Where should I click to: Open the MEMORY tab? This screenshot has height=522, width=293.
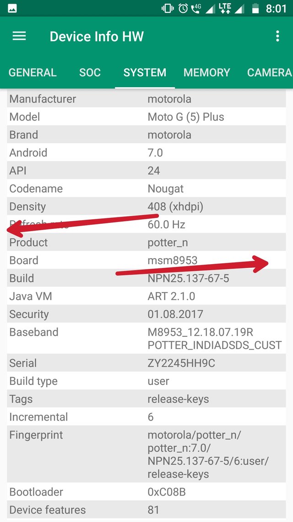coord(206,72)
